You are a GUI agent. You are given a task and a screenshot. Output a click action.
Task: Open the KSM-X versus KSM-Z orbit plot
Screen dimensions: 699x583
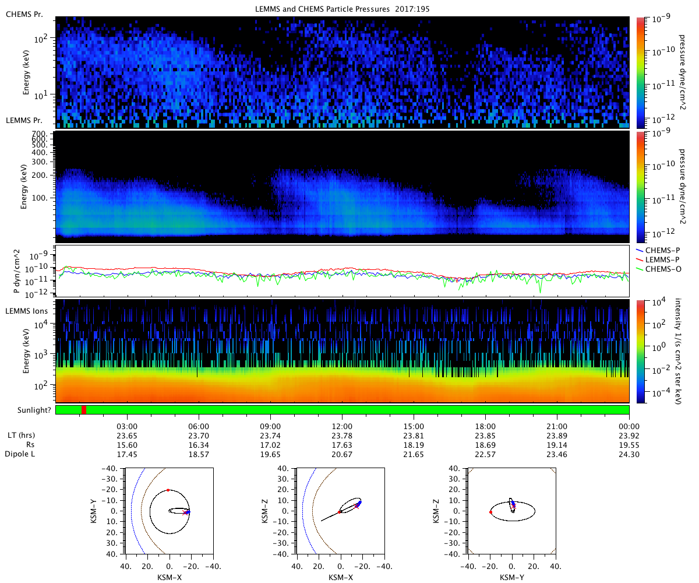[x=340, y=511]
